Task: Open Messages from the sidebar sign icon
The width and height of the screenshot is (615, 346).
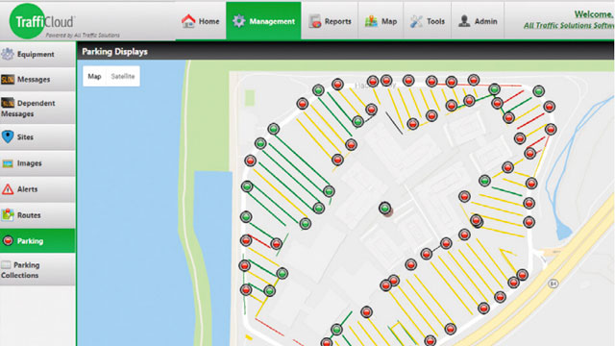Action: click(x=8, y=80)
